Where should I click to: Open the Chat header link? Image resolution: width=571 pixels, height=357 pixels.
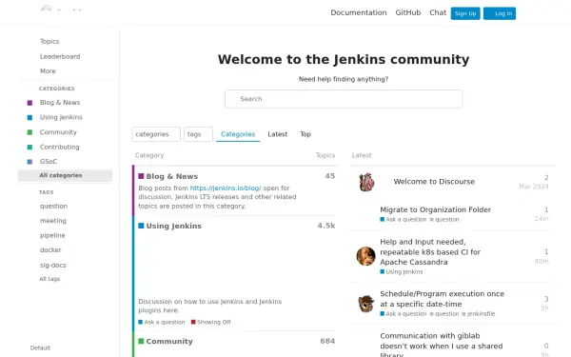click(438, 12)
